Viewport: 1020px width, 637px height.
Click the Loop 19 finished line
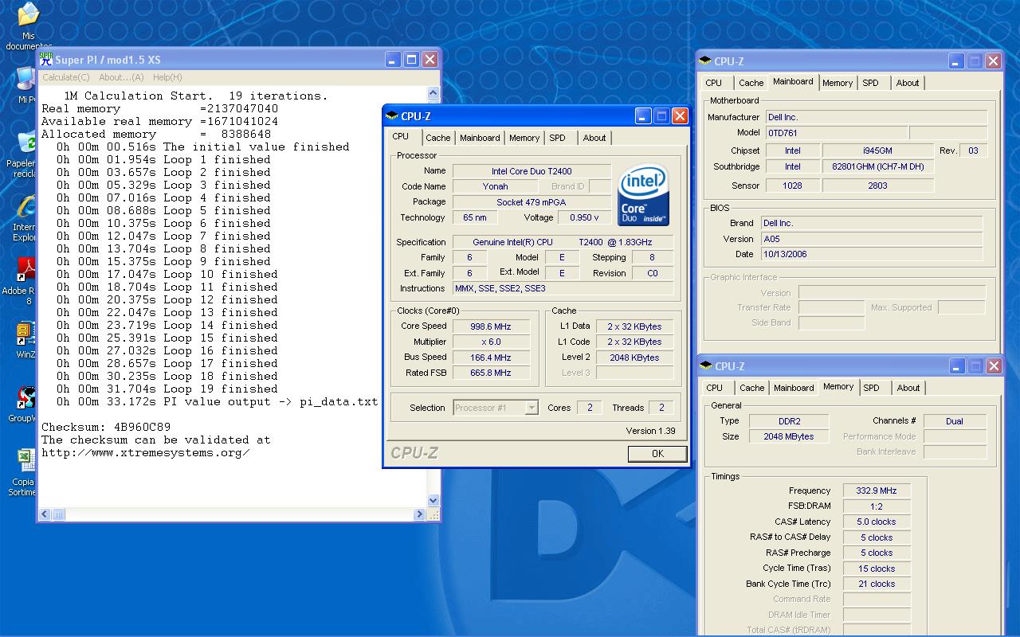pos(167,389)
